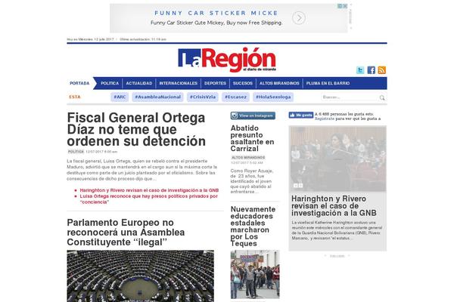Click the large slider photo of Haringhton meeting
This screenshot has width=454, height=302.
click(x=337, y=159)
